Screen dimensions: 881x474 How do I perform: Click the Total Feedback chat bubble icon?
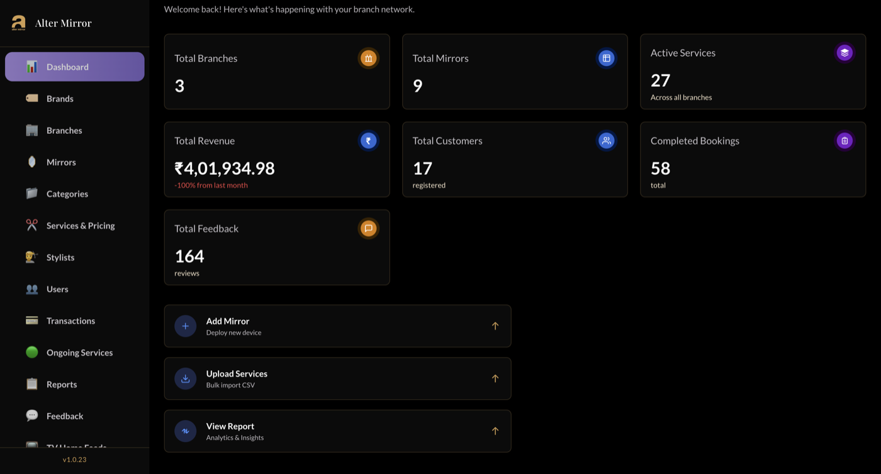click(369, 228)
